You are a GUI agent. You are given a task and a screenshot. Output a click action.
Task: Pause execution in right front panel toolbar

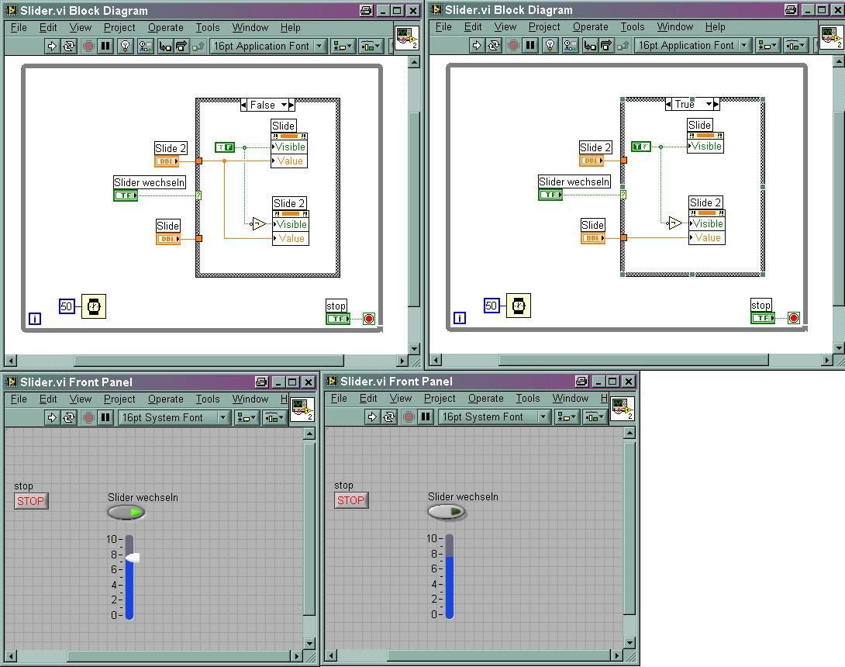coord(426,416)
